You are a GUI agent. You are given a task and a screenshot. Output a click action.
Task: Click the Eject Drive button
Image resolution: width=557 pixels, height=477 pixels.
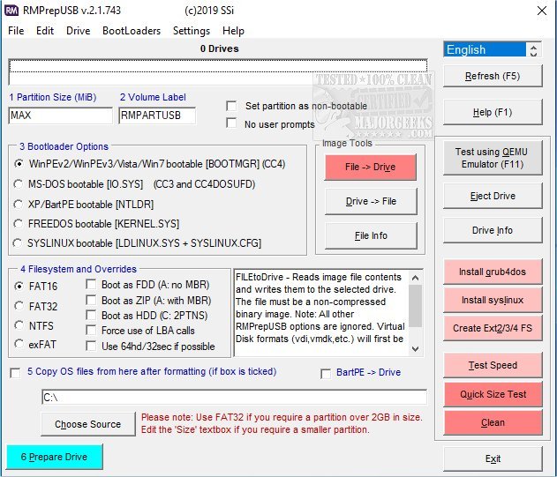point(493,196)
